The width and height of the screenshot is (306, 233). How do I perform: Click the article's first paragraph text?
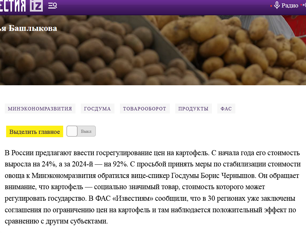click(x=152, y=187)
